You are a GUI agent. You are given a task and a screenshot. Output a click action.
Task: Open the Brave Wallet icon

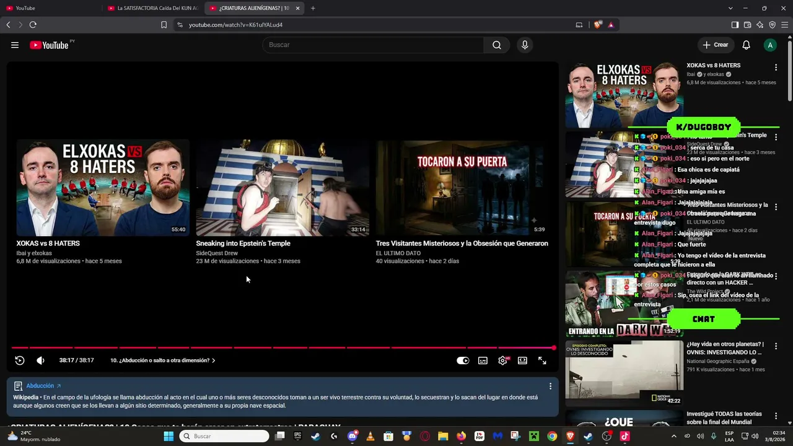click(x=747, y=25)
